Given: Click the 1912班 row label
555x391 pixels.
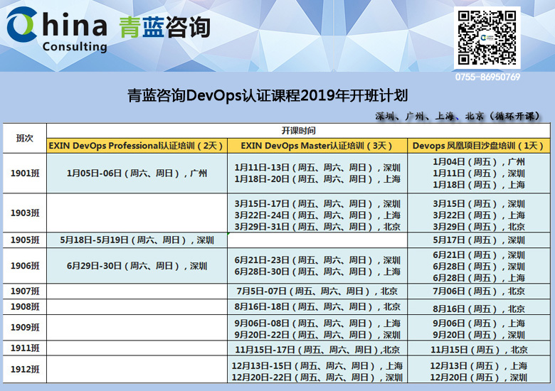Looking at the screenshot, I should [x=24, y=370].
